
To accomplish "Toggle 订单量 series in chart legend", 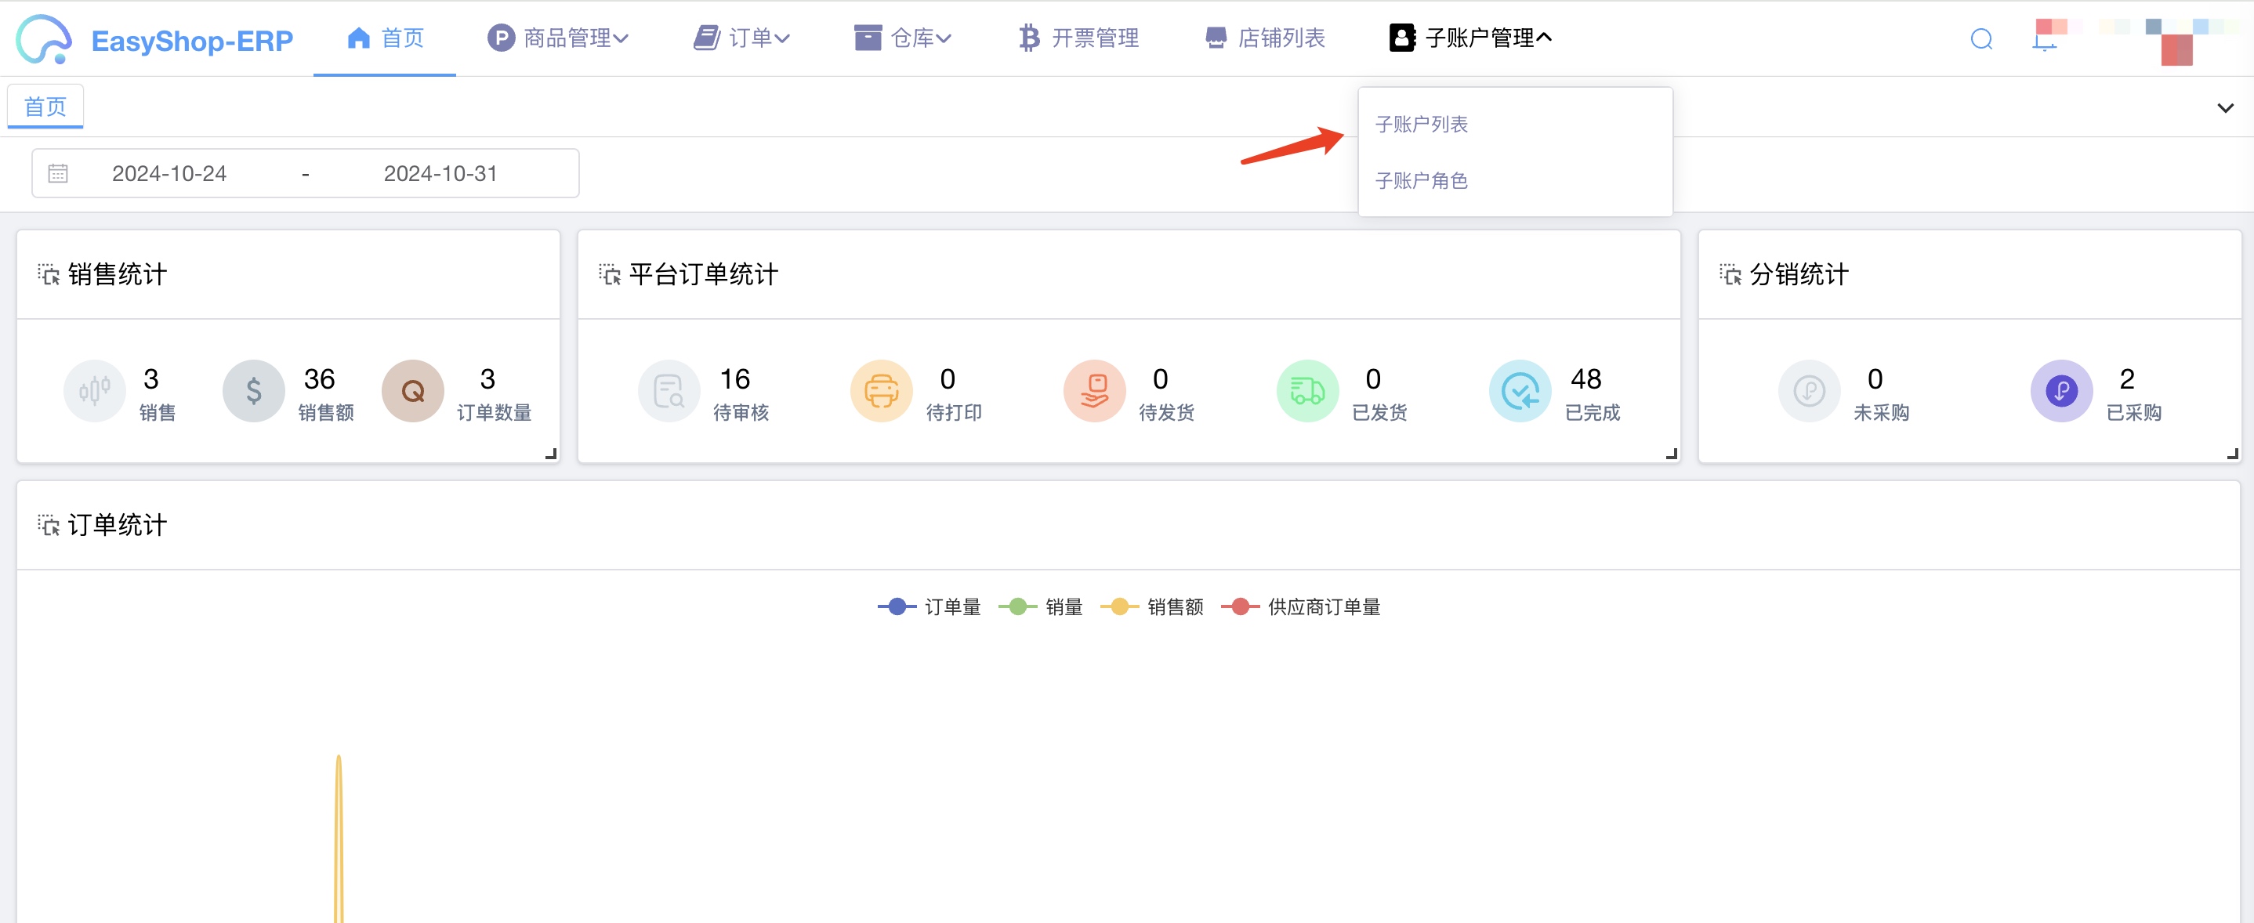I will [930, 606].
